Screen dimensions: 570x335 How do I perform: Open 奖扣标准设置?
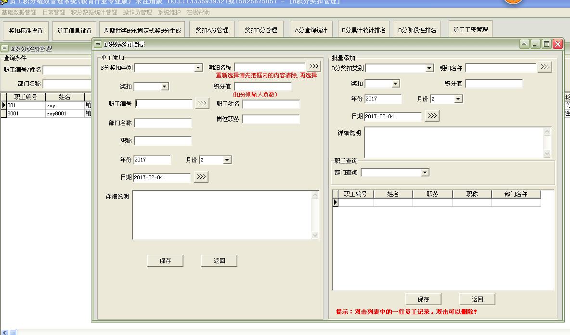coord(25,30)
